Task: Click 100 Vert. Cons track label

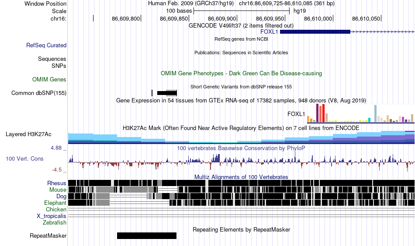Action: point(24,159)
